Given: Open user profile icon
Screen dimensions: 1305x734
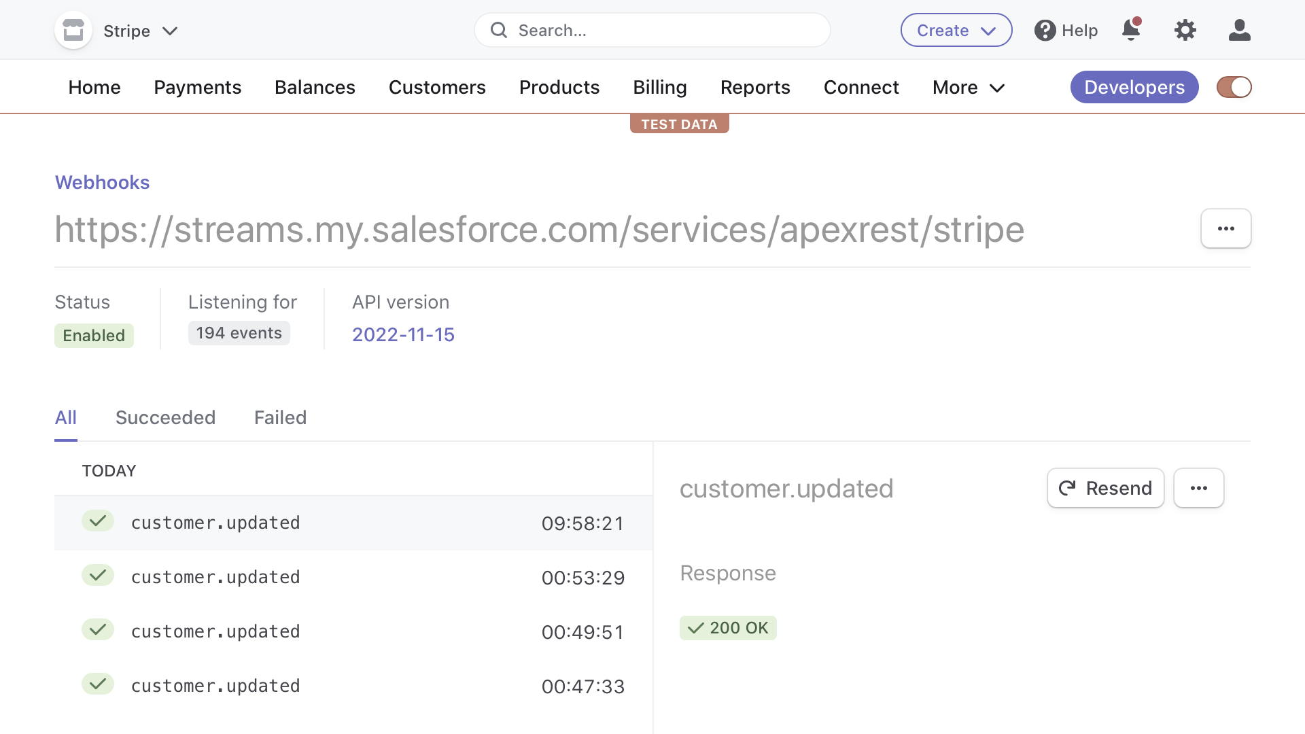Looking at the screenshot, I should [1239, 30].
